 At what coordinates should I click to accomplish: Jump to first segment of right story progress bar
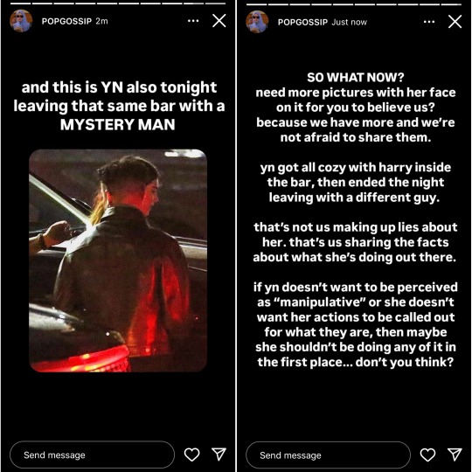256,4
